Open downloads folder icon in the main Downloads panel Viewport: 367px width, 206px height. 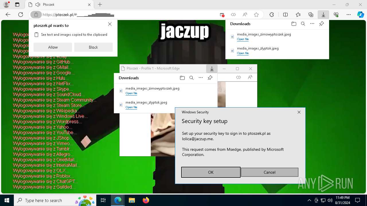pyautogui.click(x=294, y=24)
